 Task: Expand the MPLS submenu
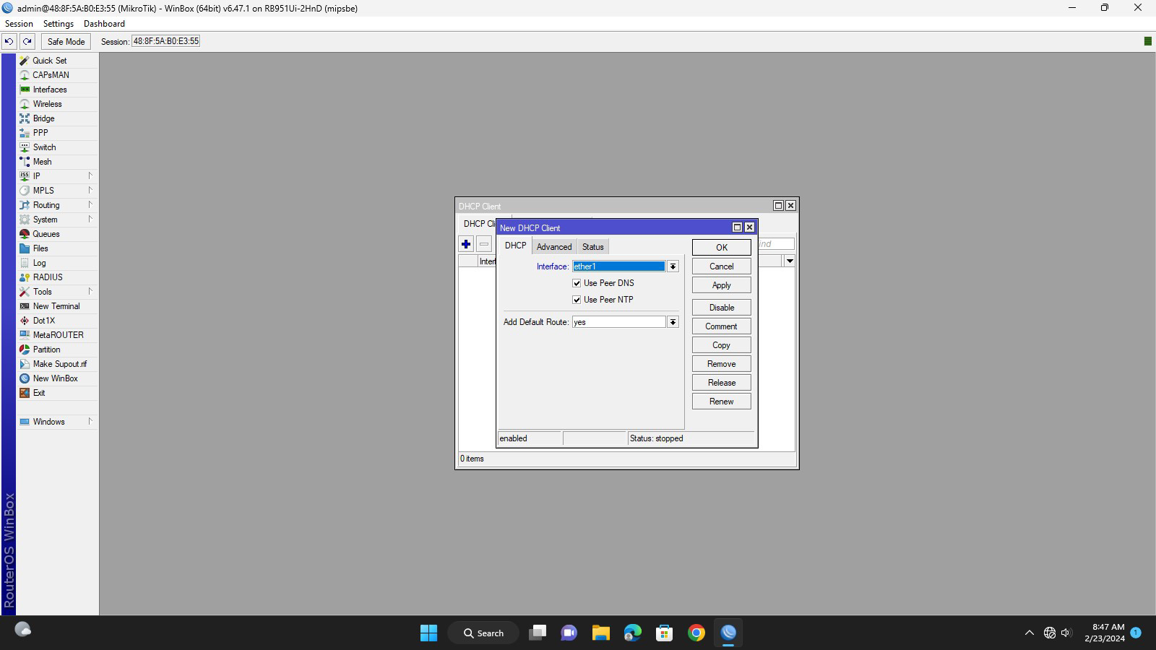[x=57, y=191]
